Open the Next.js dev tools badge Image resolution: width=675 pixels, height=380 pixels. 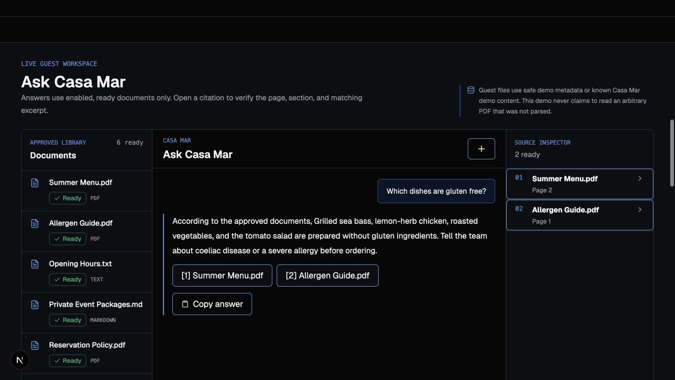(20, 360)
